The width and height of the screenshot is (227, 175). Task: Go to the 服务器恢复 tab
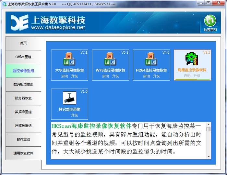point(23,98)
